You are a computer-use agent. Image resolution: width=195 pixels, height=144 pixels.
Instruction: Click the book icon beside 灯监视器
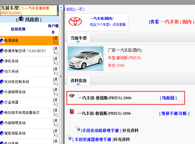[x=2, y=102]
